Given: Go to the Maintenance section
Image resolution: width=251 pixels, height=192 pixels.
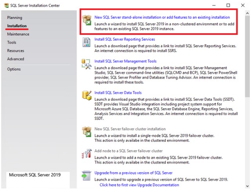Looking at the screenshot, I should (18, 34).
